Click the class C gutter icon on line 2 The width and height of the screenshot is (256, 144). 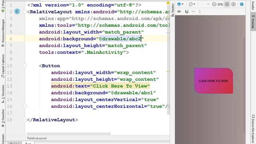coord(17,12)
